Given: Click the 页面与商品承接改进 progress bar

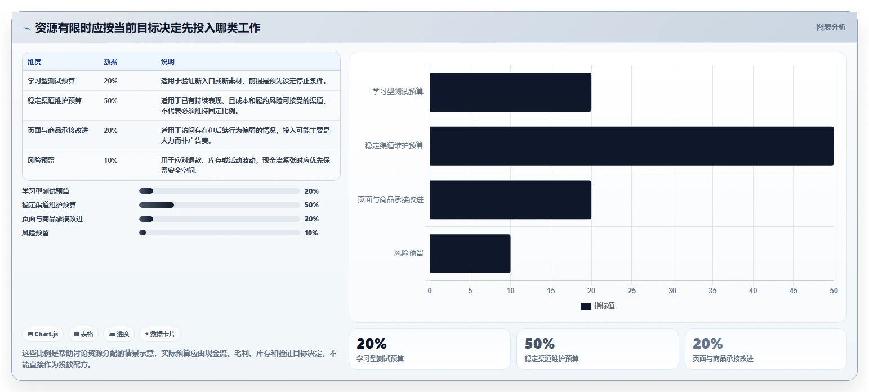Looking at the screenshot, I should point(219,219).
